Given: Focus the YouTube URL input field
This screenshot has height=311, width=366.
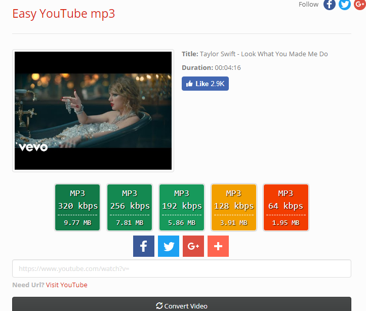Looking at the screenshot, I should pyautogui.click(x=182, y=268).
